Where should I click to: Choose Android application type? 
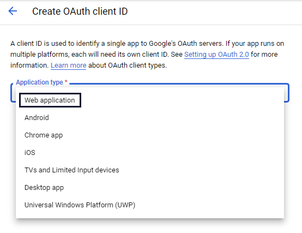pos(150,117)
